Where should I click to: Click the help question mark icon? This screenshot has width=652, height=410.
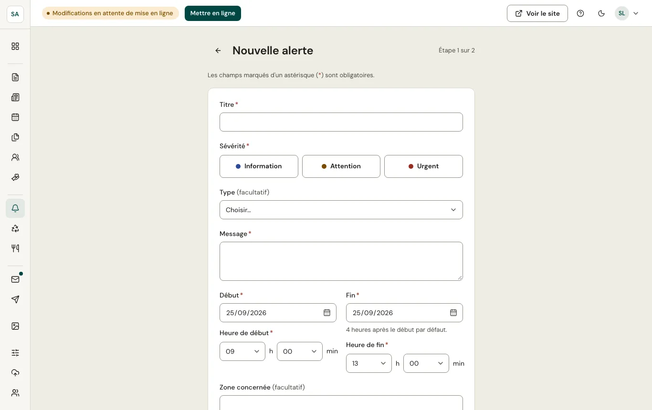pyautogui.click(x=580, y=13)
